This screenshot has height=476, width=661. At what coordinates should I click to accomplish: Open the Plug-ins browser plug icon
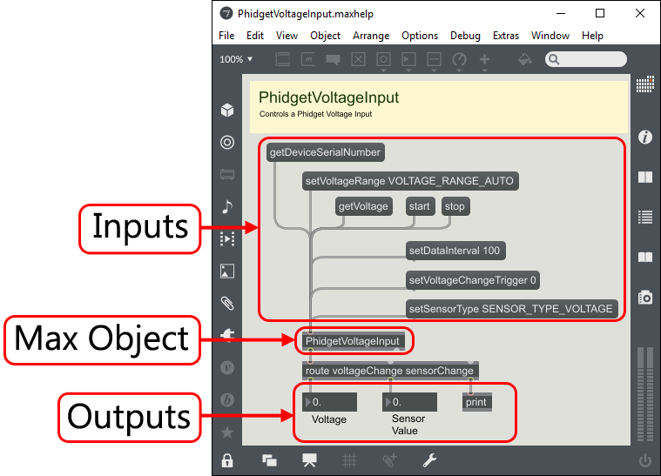pos(227,335)
